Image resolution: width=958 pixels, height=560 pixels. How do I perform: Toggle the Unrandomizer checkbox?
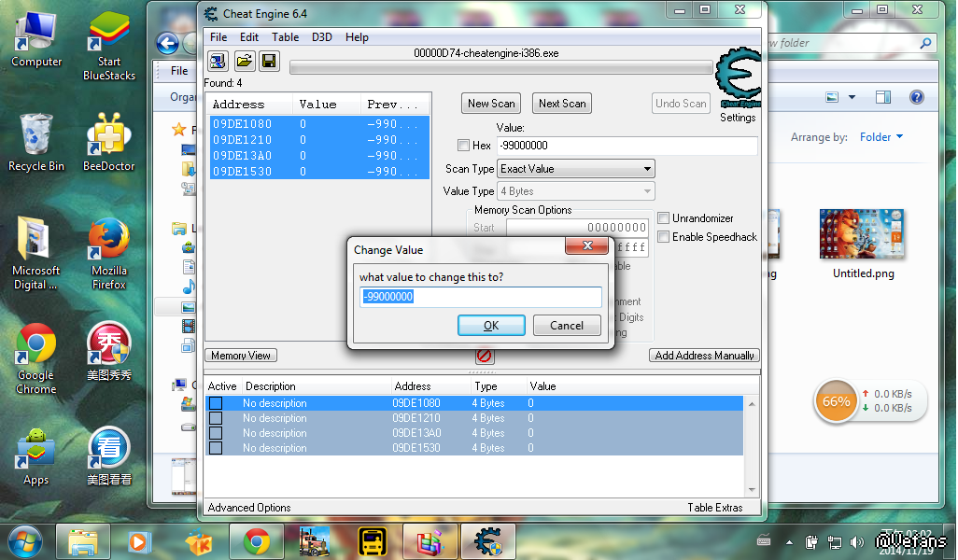[663, 218]
